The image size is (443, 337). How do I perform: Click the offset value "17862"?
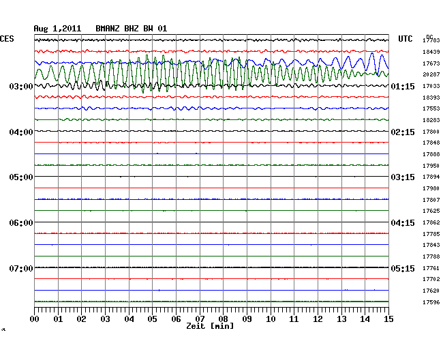point(431,222)
